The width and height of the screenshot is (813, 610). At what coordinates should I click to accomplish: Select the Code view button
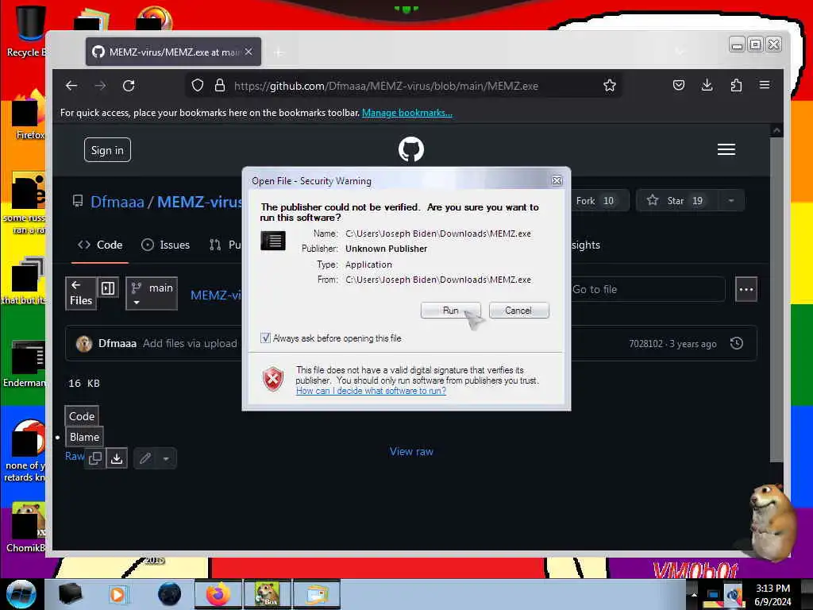[x=82, y=416]
